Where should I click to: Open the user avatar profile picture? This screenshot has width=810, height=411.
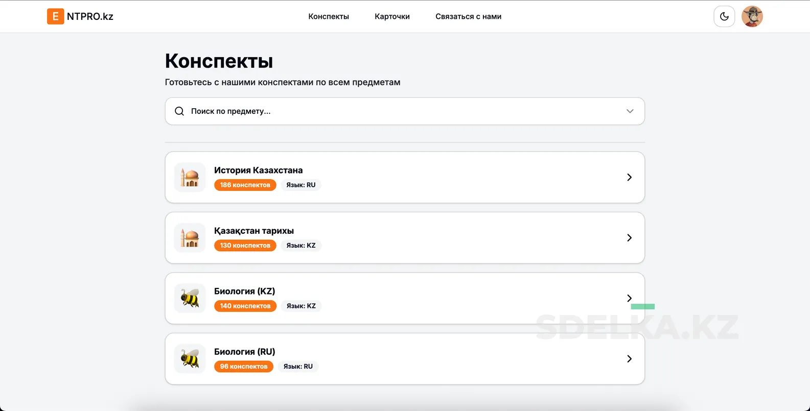coord(752,16)
